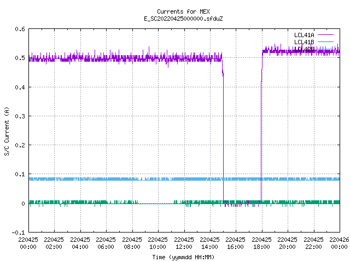Click the 0.1 y-axis tick label
The image size is (350, 262).
20,174
